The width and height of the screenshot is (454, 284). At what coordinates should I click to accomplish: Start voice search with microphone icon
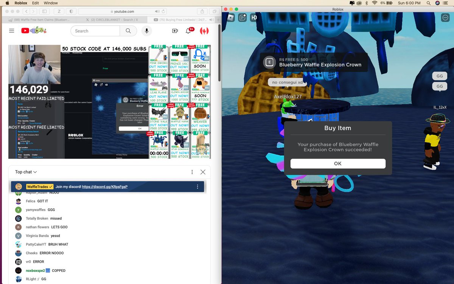pyautogui.click(x=147, y=31)
